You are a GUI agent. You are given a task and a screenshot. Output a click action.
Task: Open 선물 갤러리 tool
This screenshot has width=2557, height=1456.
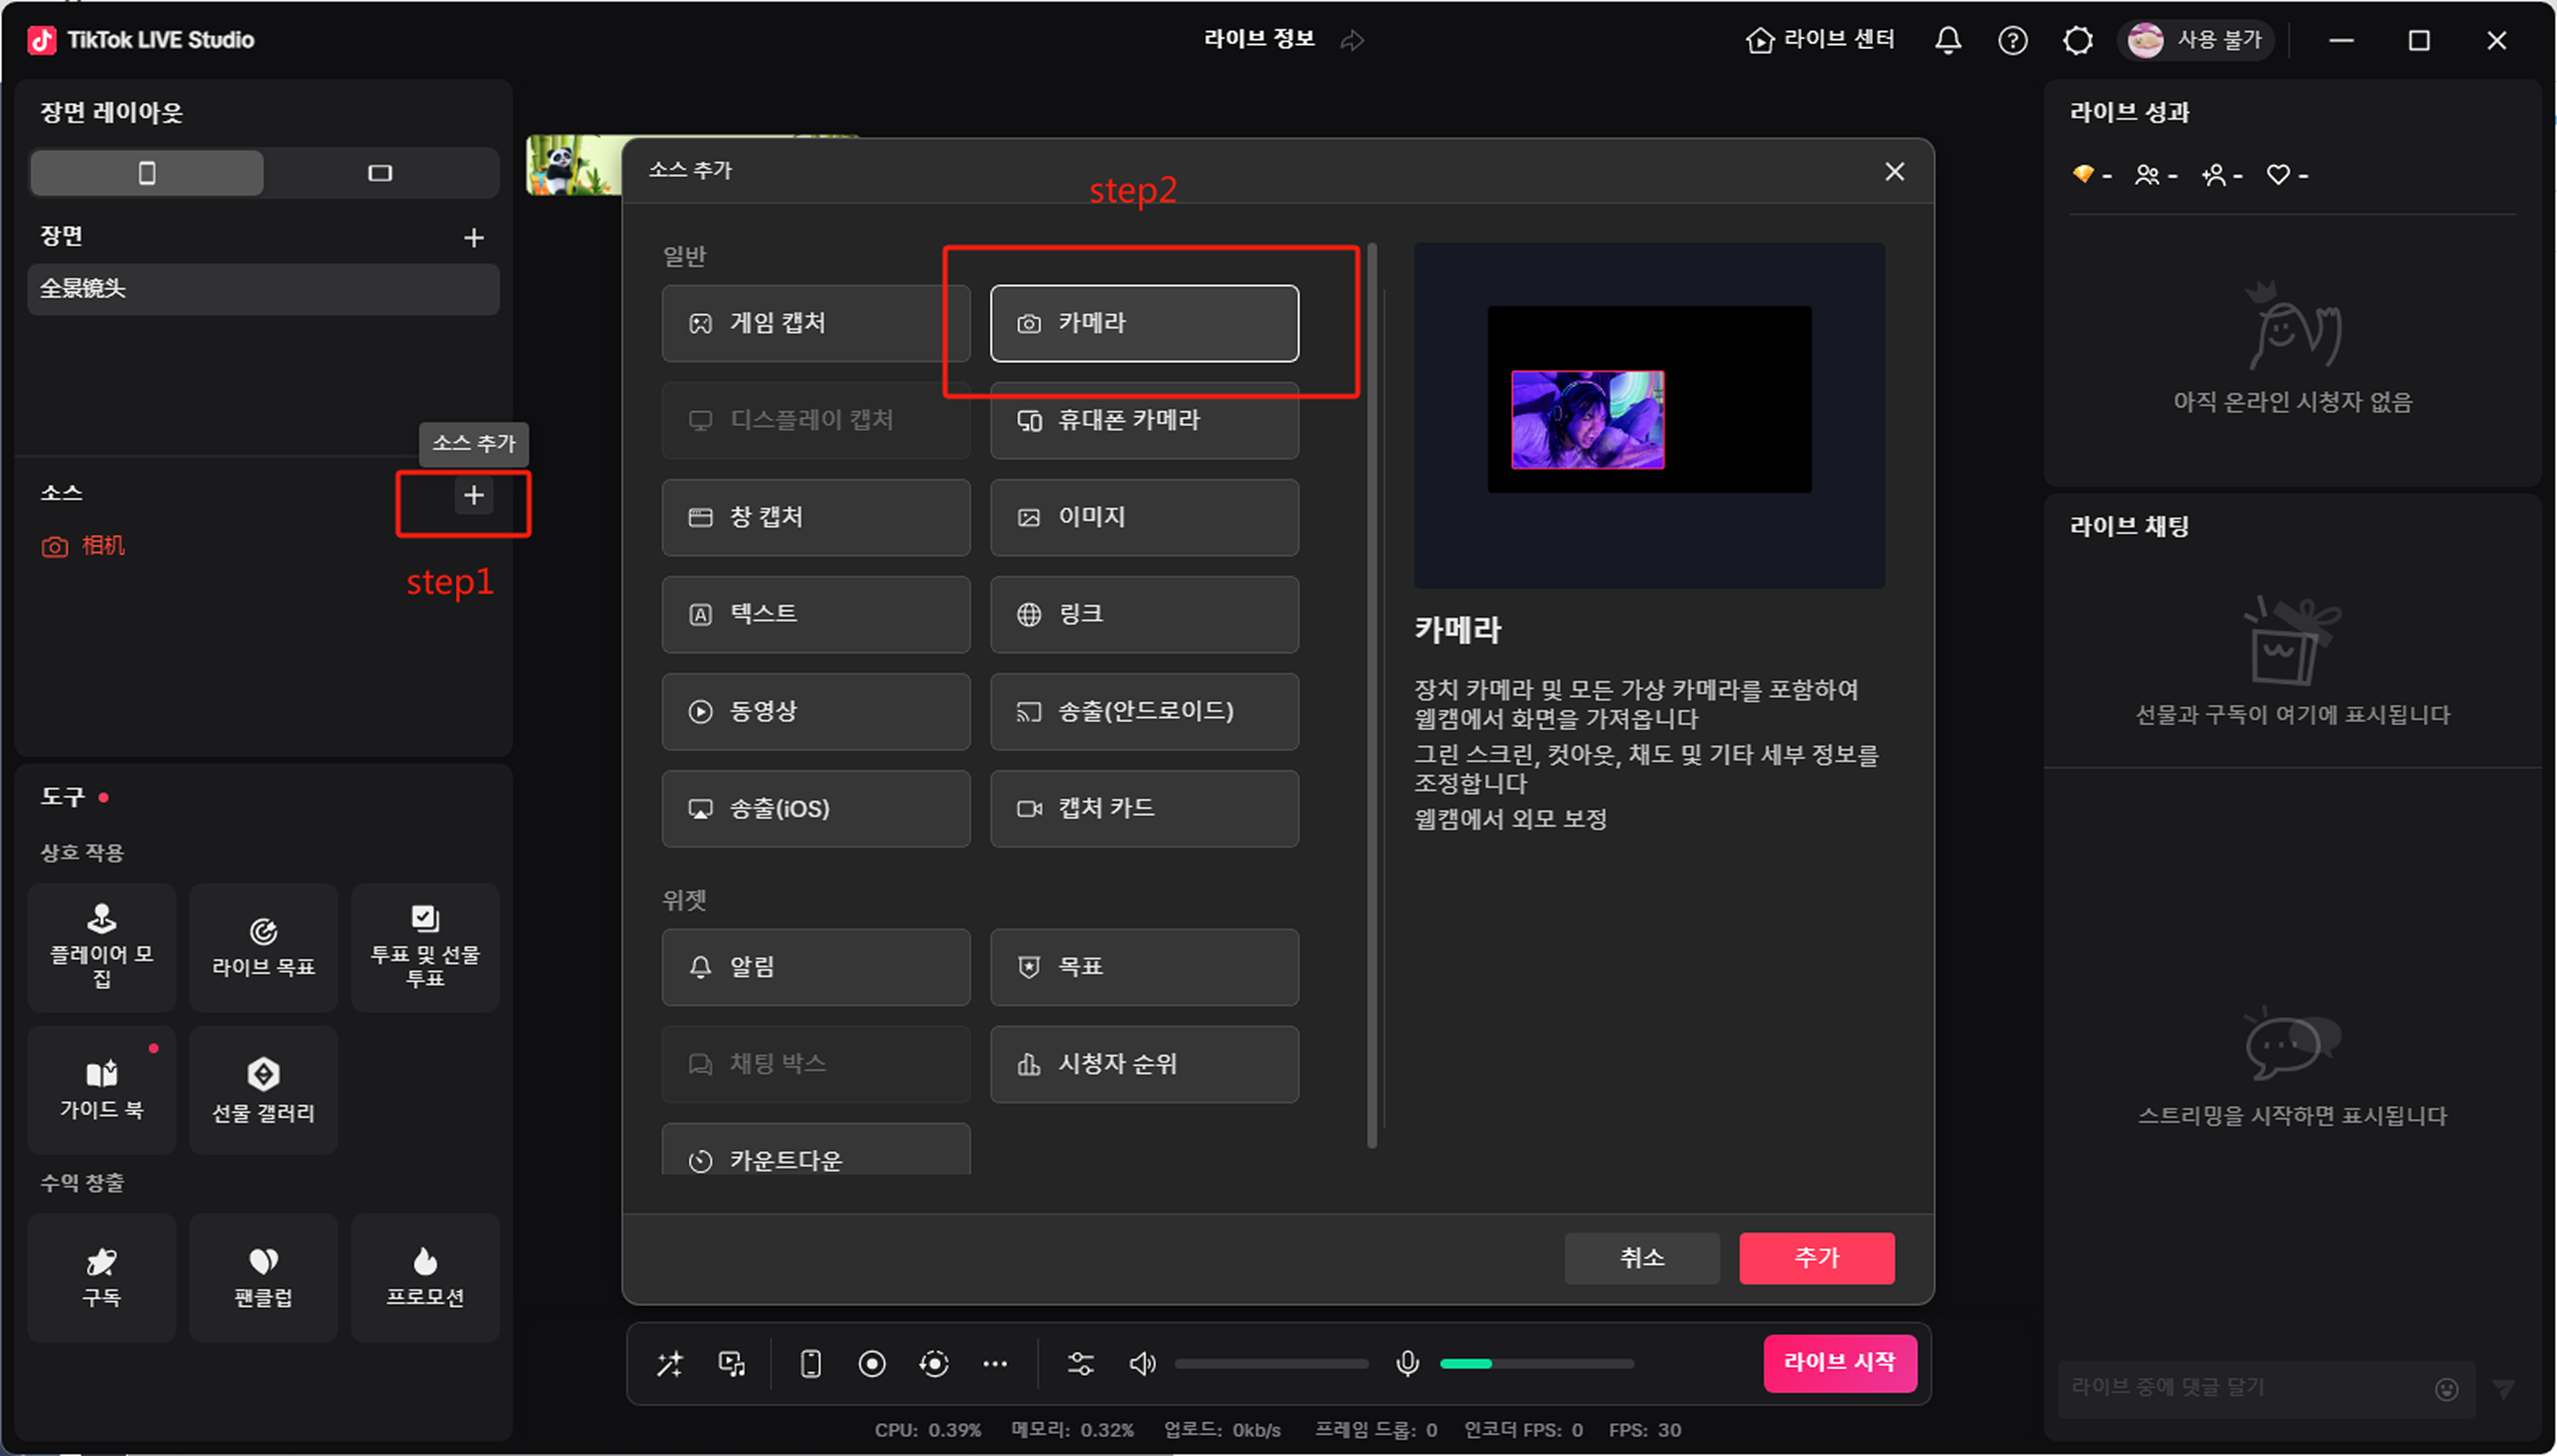(x=263, y=1089)
